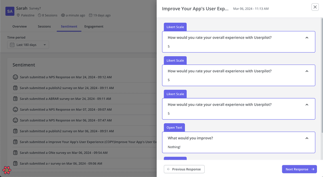Click the React atom devtools icon
The width and height of the screenshot is (323, 177).
(x=7, y=170)
